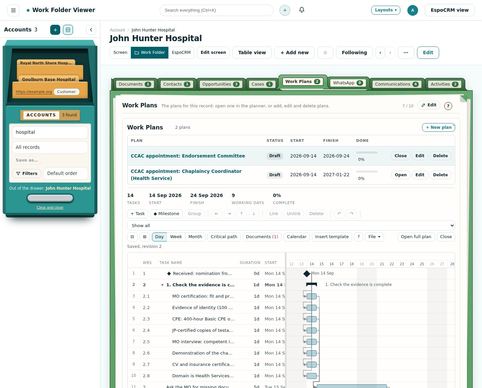Open Work Plans help question mark
This screenshot has width=482, height=388.
pyautogui.click(x=448, y=106)
